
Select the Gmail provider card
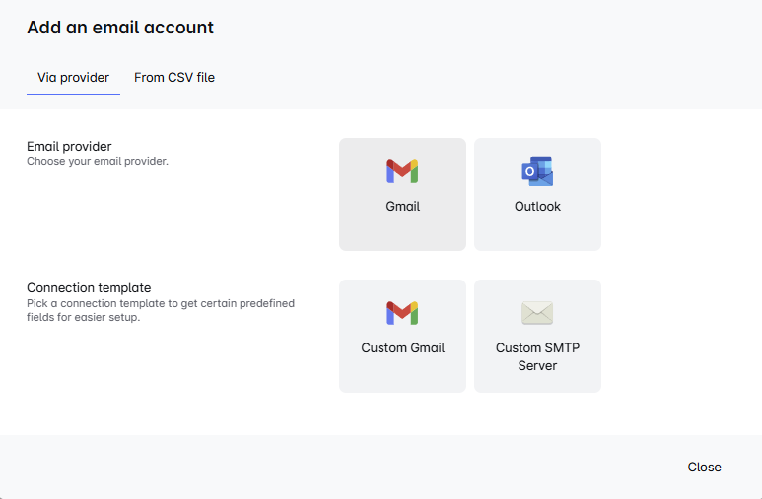coord(402,194)
